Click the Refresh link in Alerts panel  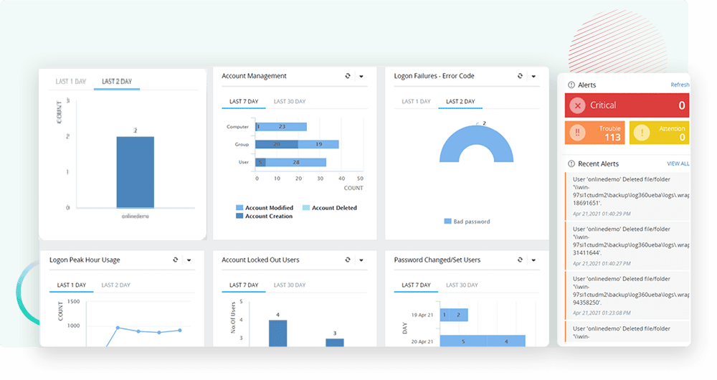tap(680, 85)
